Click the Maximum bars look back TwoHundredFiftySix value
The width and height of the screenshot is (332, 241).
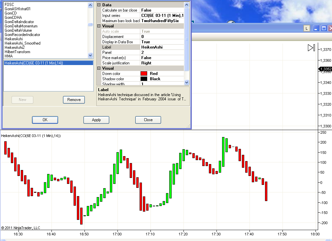[162, 21]
